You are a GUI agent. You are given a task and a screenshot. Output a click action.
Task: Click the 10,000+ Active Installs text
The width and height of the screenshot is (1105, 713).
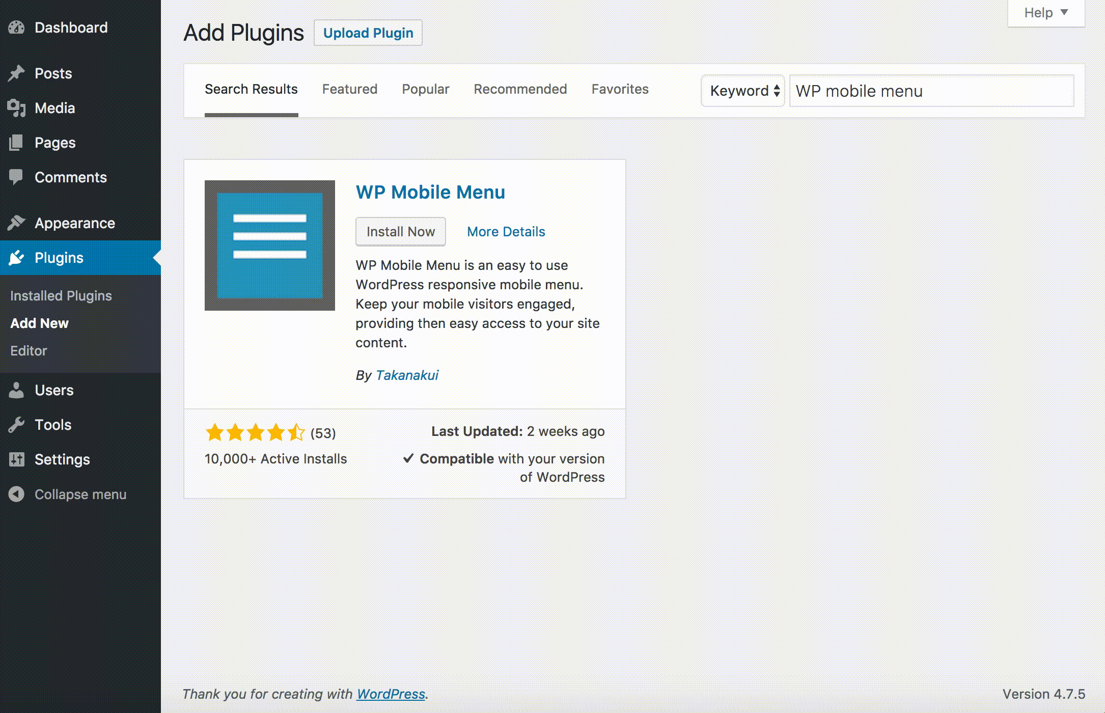276,459
